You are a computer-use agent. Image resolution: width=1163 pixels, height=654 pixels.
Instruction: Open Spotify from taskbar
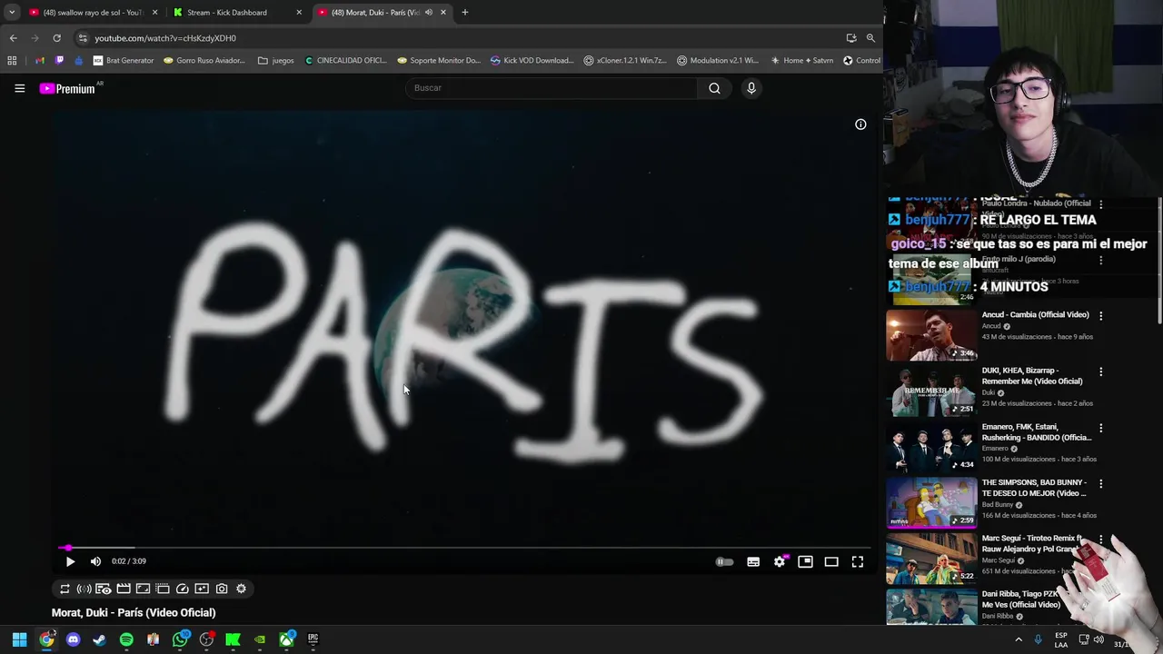click(126, 639)
